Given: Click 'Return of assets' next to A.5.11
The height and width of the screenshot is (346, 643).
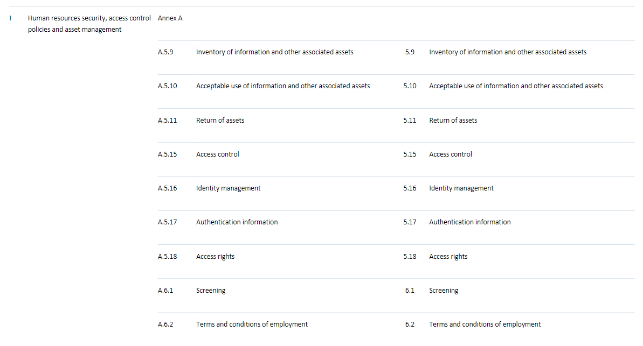Looking at the screenshot, I should click(x=220, y=121).
